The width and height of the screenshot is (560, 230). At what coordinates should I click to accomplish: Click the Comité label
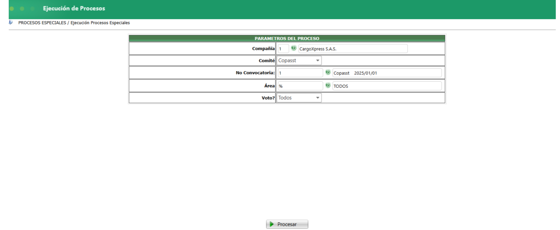267,61
